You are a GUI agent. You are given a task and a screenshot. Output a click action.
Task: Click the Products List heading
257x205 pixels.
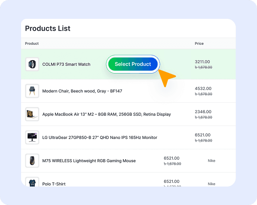pos(48,28)
